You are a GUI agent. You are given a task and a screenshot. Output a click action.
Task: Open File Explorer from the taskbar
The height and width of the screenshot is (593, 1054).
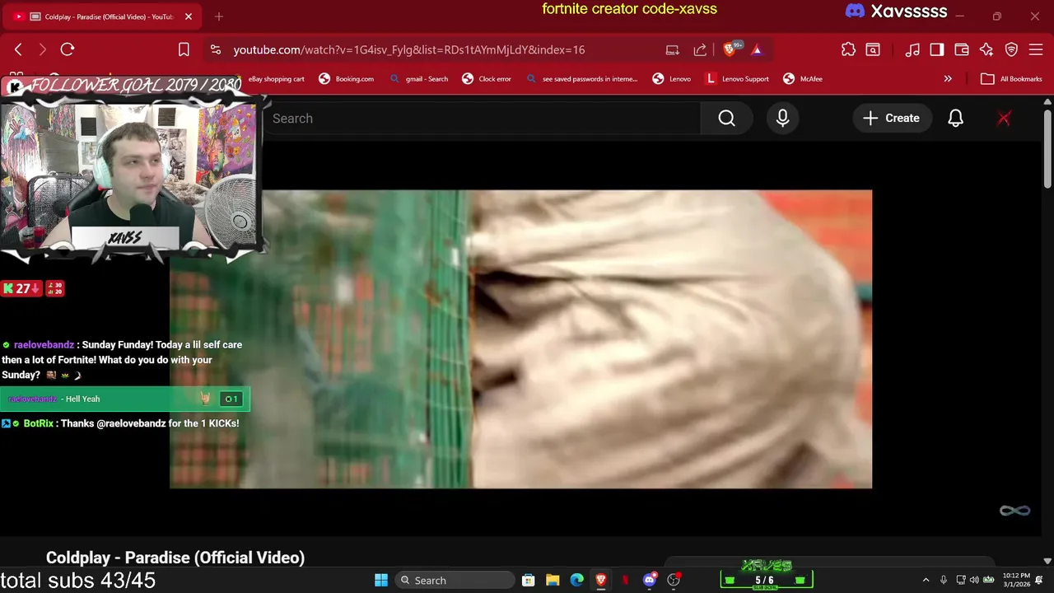click(x=553, y=580)
